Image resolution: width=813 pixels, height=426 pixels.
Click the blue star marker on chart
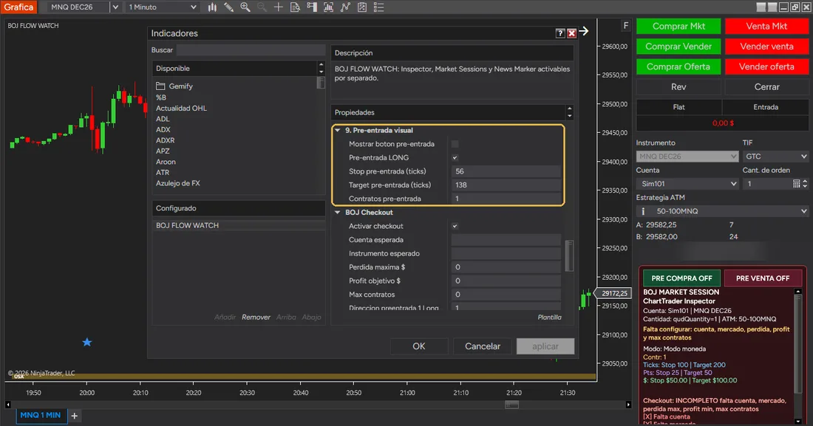(87, 342)
